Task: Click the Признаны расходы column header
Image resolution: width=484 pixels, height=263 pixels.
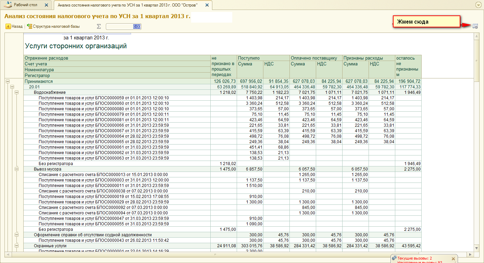Action: [x=369, y=58]
